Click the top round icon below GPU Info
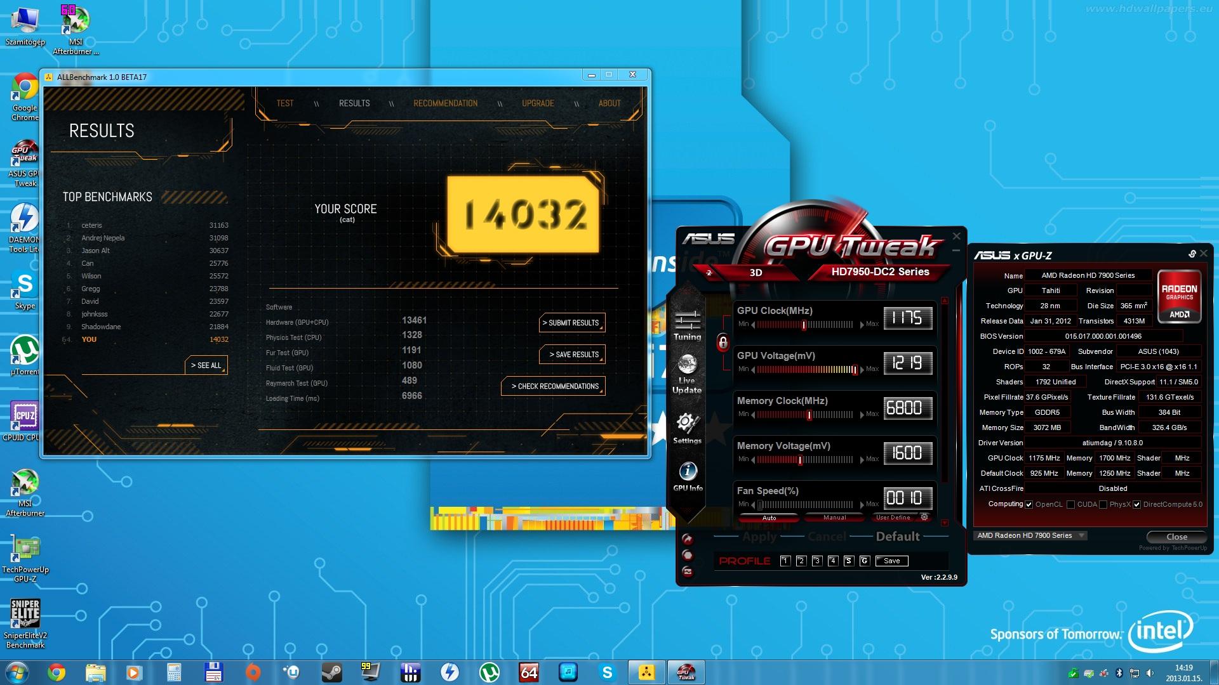The image size is (1219, 685). [687, 539]
